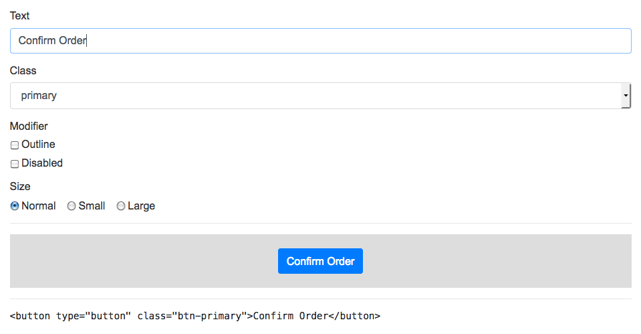
Task: Click the gray preview area left of button
Action: click(x=144, y=261)
